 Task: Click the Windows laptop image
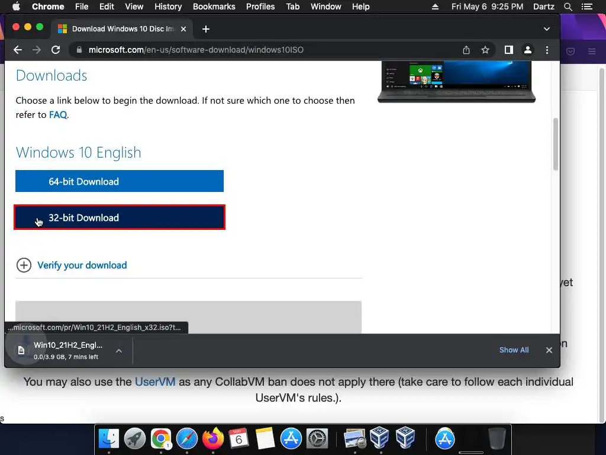[x=456, y=81]
